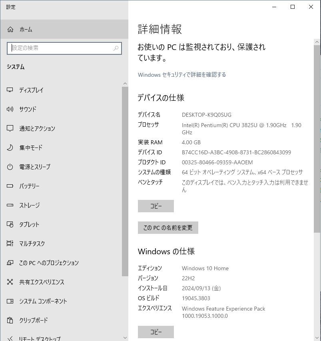Screen dimensions: 321x341
Task: Click the main panel scroll up arrow
Action: [x=317, y=42]
